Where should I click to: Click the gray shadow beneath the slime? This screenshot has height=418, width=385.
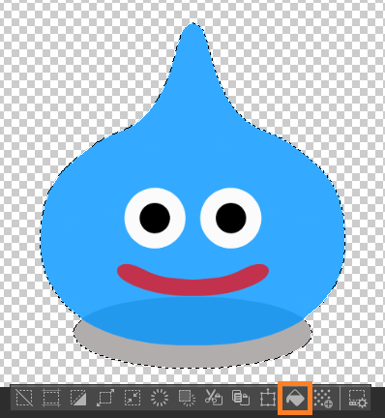(x=192, y=355)
